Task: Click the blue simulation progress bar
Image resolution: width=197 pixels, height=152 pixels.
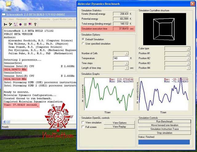Action: coord(164,142)
